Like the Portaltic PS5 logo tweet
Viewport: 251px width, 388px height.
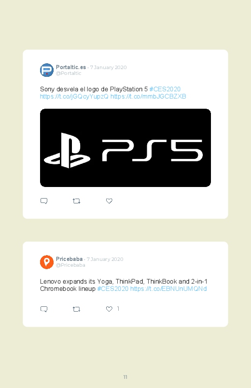[x=109, y=201]
